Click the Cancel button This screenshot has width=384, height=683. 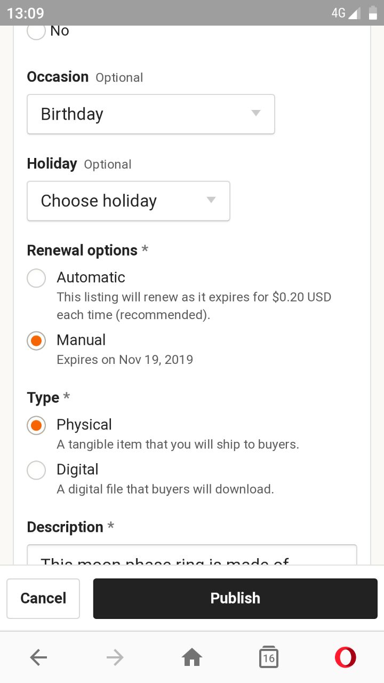coord(43,598)
